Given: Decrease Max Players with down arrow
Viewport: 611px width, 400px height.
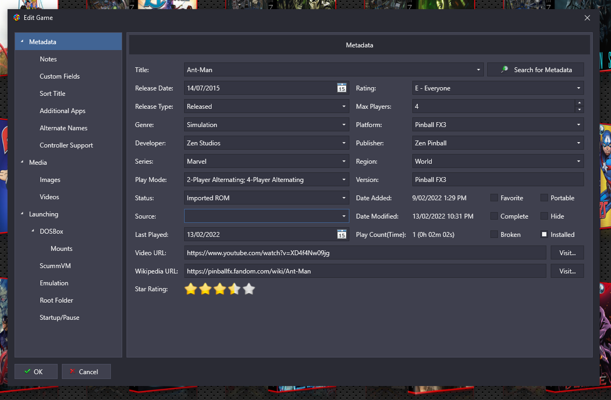Looking at the screenshot, I should (x=579, y=109).
